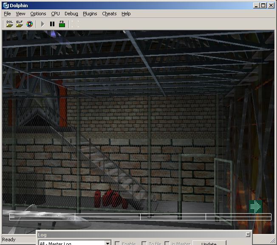Close the Log panel
The width and height of the screenshot is (277, 245).
248,234
